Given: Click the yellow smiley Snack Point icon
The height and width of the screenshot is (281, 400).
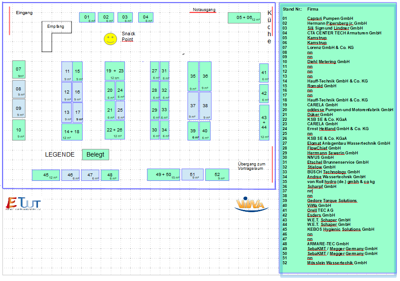Looking at the screenshot, I should tap(110, 39).
